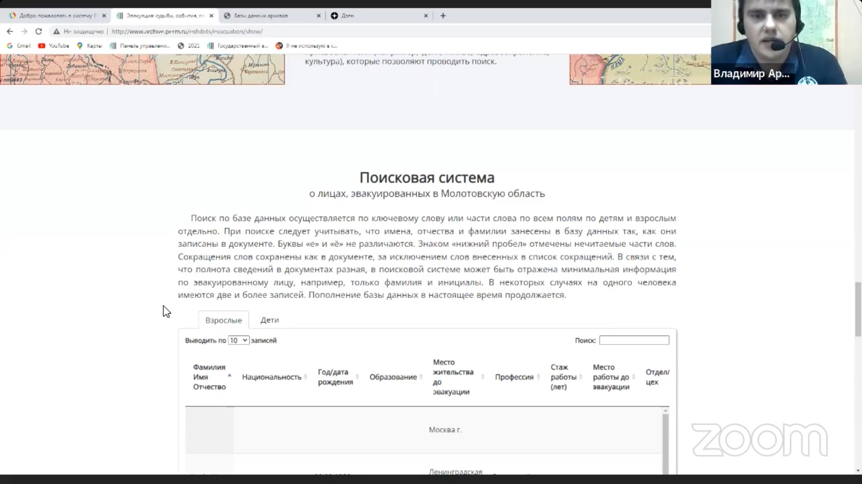Switch to Базы данных архивов browser tab
The image size is (862, 484).
tap(265, 16)
